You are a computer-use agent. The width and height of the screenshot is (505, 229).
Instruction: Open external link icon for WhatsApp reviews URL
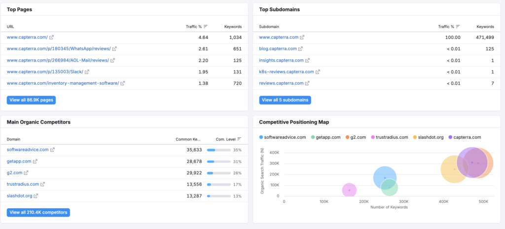coord(114,49)
